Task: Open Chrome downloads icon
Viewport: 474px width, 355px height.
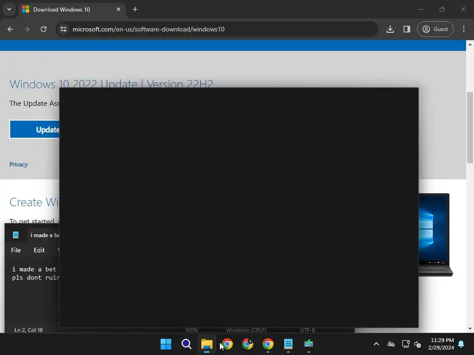Action: click(390, 29)
